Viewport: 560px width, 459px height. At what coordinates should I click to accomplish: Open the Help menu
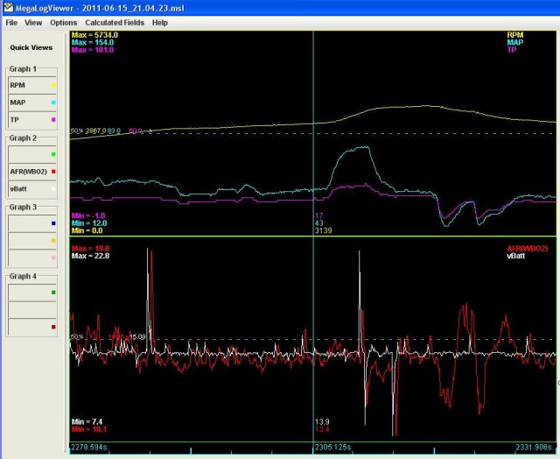(x=159, y=22)
